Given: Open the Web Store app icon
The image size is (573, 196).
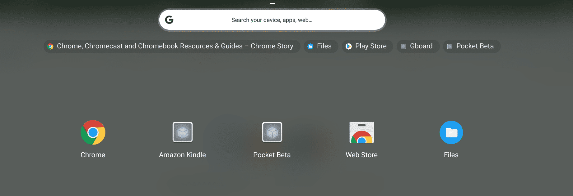Looking at the screenshot, I should (361, 132).
